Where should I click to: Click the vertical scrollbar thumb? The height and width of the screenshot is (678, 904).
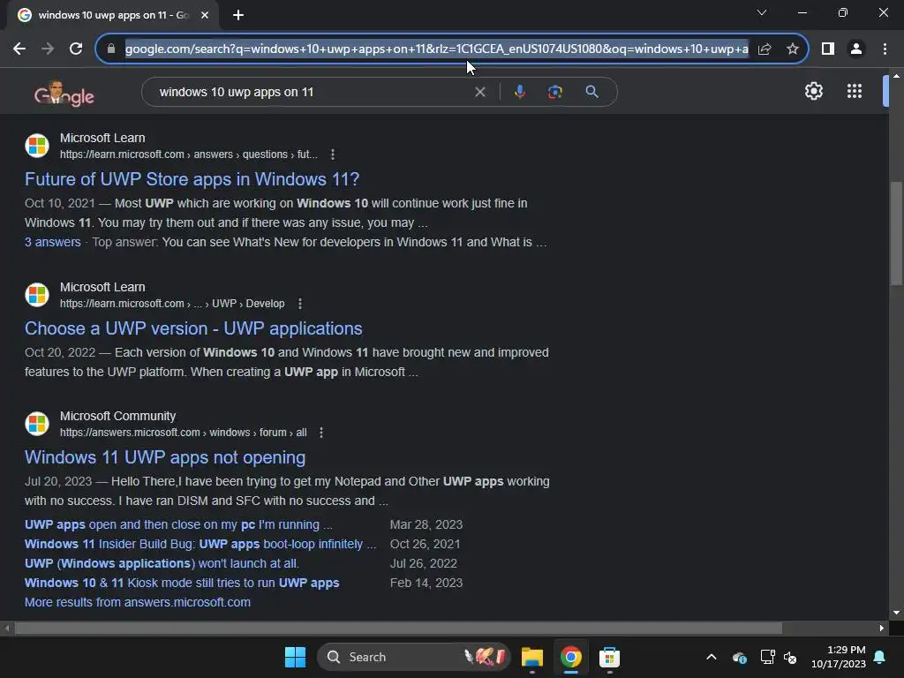tap(896, 233)
